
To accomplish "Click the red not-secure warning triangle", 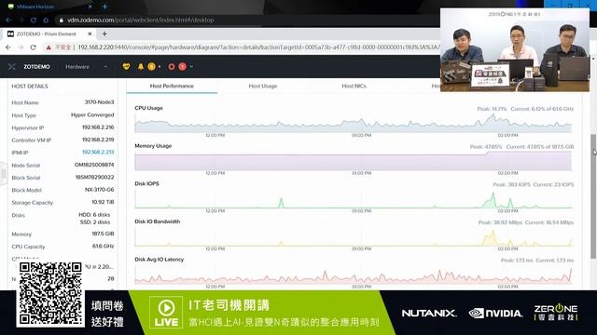I will (49, 47).
